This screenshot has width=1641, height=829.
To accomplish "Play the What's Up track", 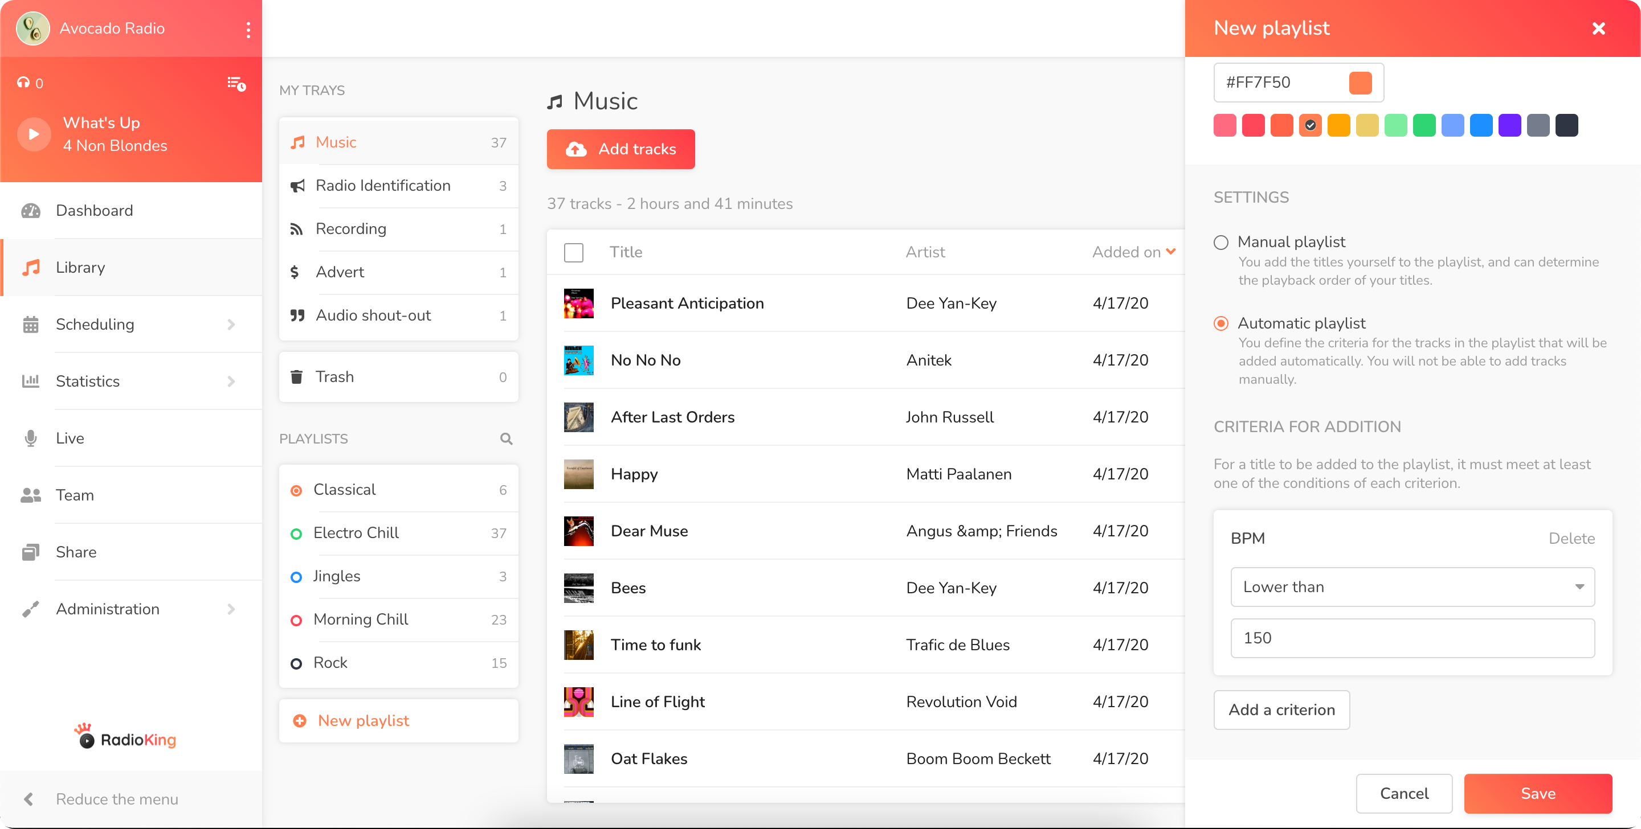I will (34, 134).
